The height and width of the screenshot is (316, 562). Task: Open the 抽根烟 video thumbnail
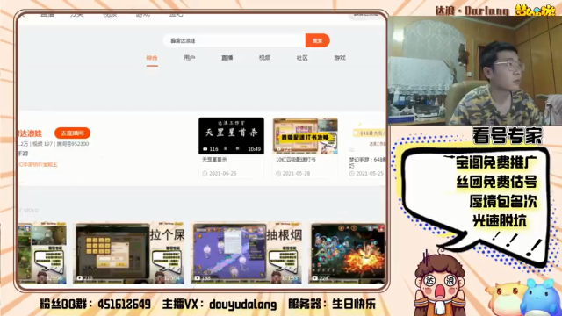246,254
